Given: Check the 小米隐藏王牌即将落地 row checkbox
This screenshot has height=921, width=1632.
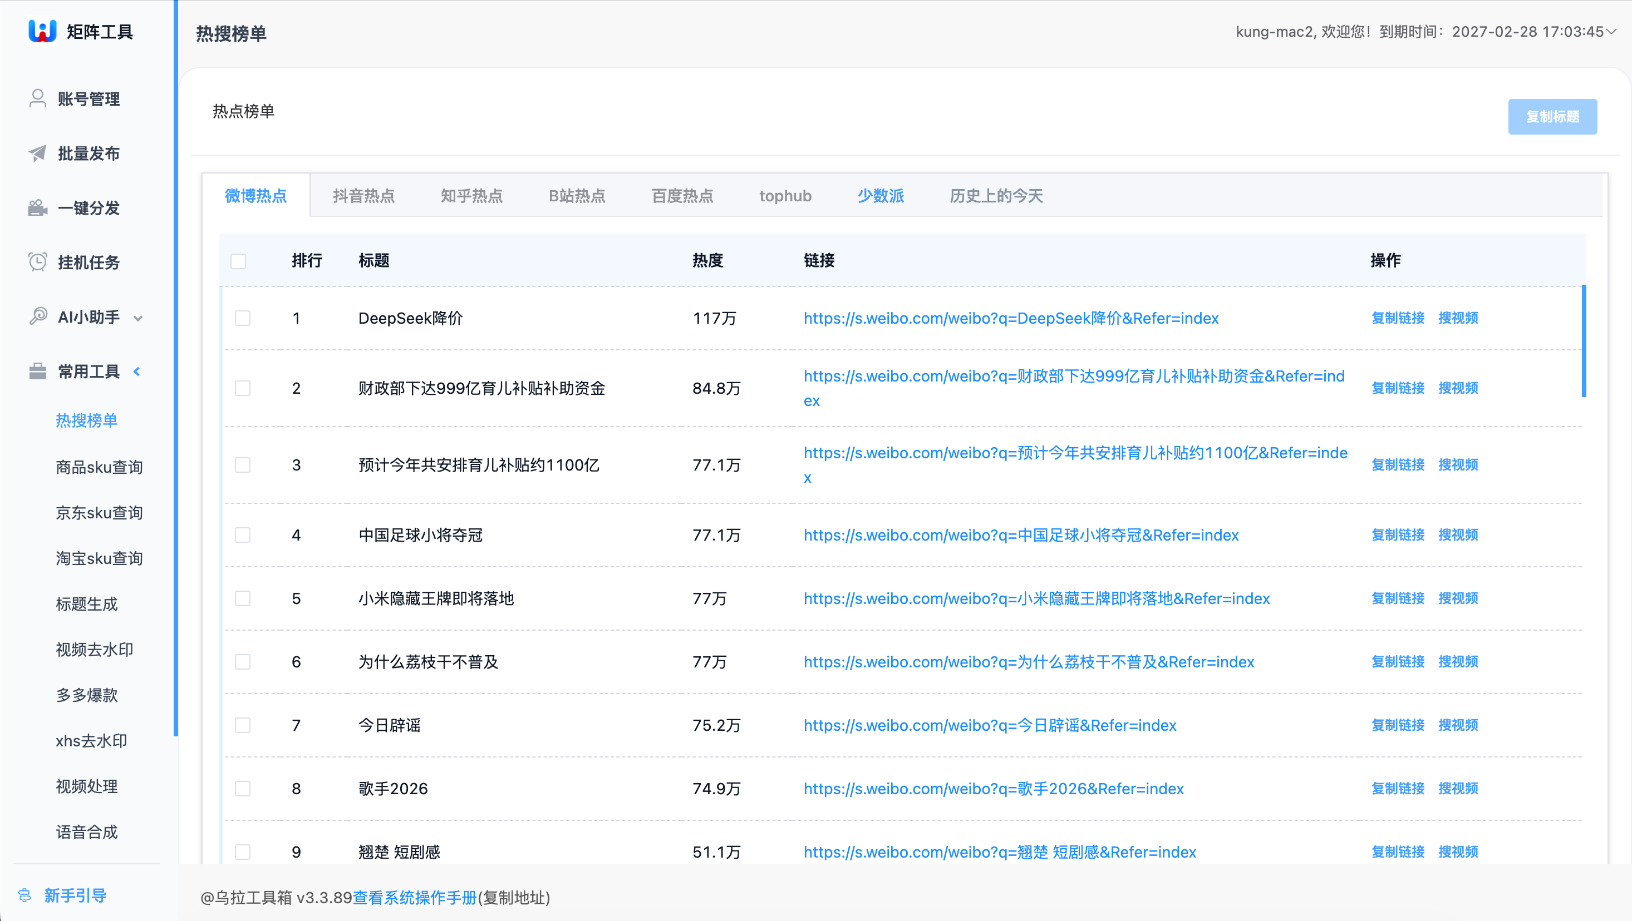Looking at the screenshot, I should [x=243, y=598].
